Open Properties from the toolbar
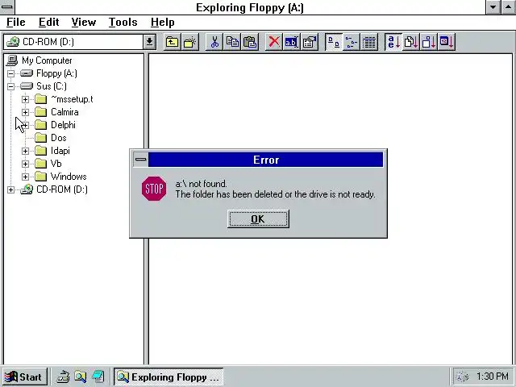 tap(310, 42)
